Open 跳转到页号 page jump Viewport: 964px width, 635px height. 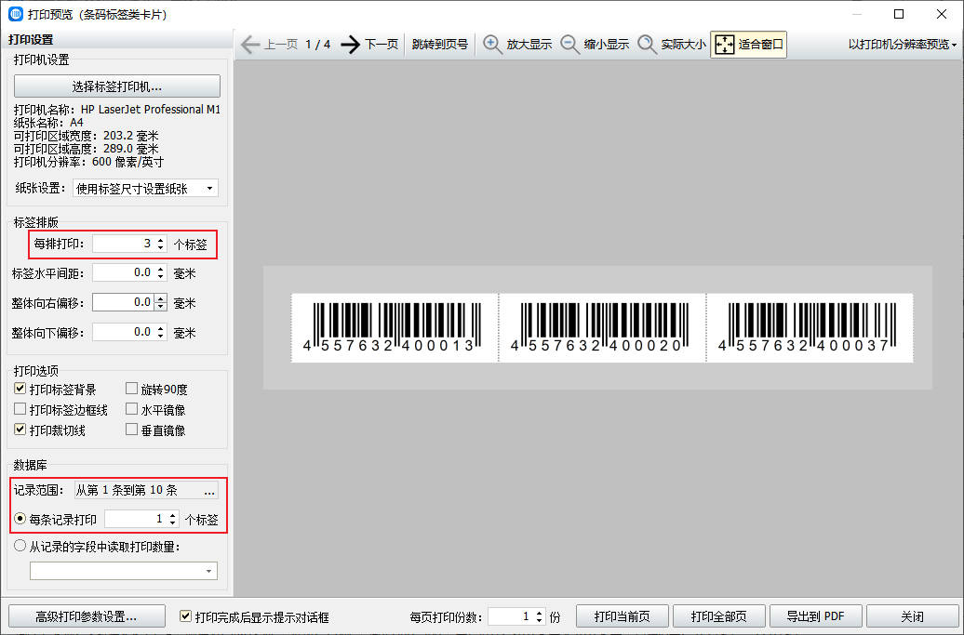click(439, 45)
